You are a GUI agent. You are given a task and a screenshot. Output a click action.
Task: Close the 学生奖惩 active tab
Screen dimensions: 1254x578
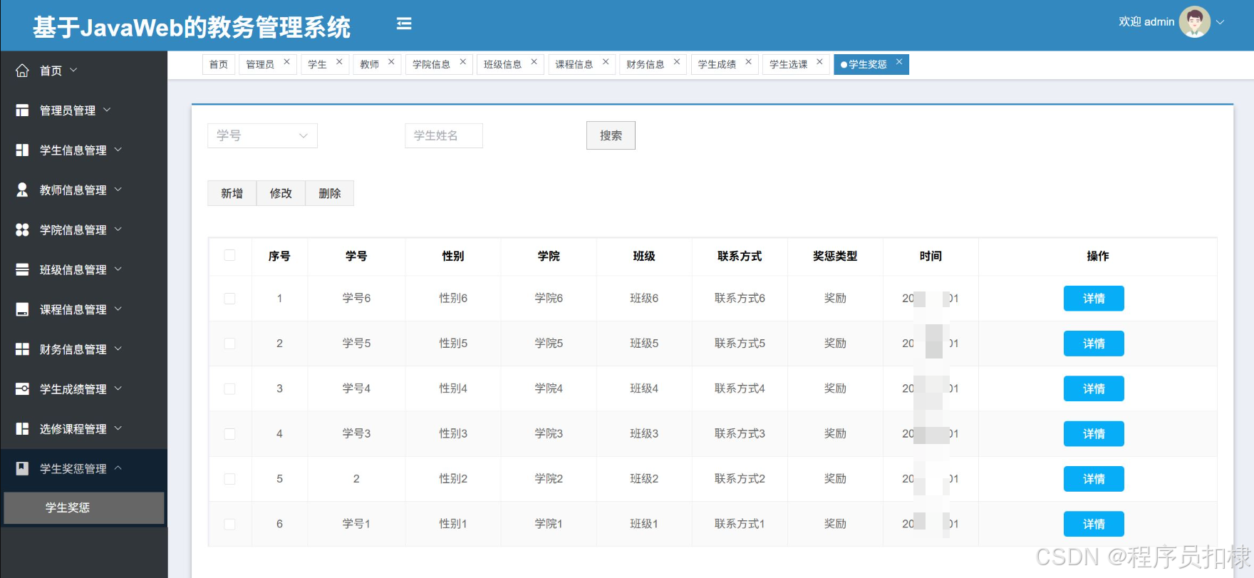tap(899, 62)
